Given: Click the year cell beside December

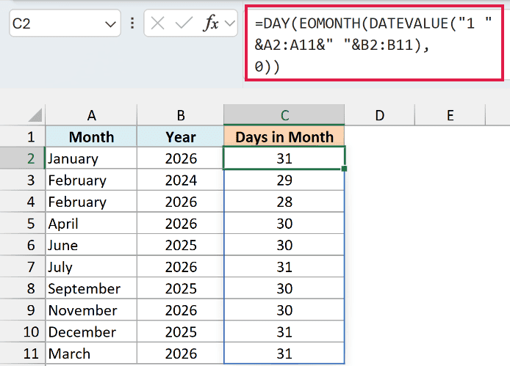Looking at the screenshot, I should pyautogui.click(x=181, y=332).
